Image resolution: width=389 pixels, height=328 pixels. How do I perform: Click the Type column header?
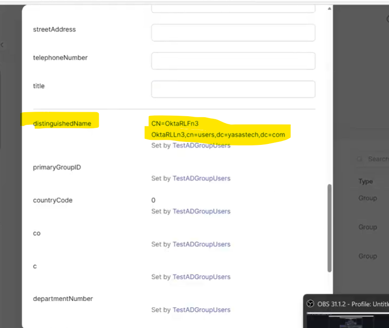point(366,181)
